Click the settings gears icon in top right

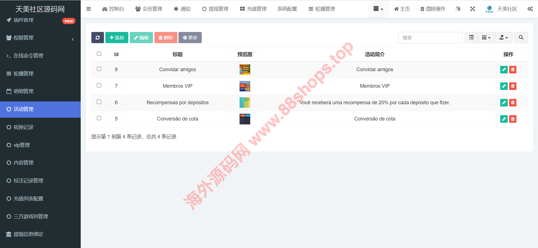[530, 9]
